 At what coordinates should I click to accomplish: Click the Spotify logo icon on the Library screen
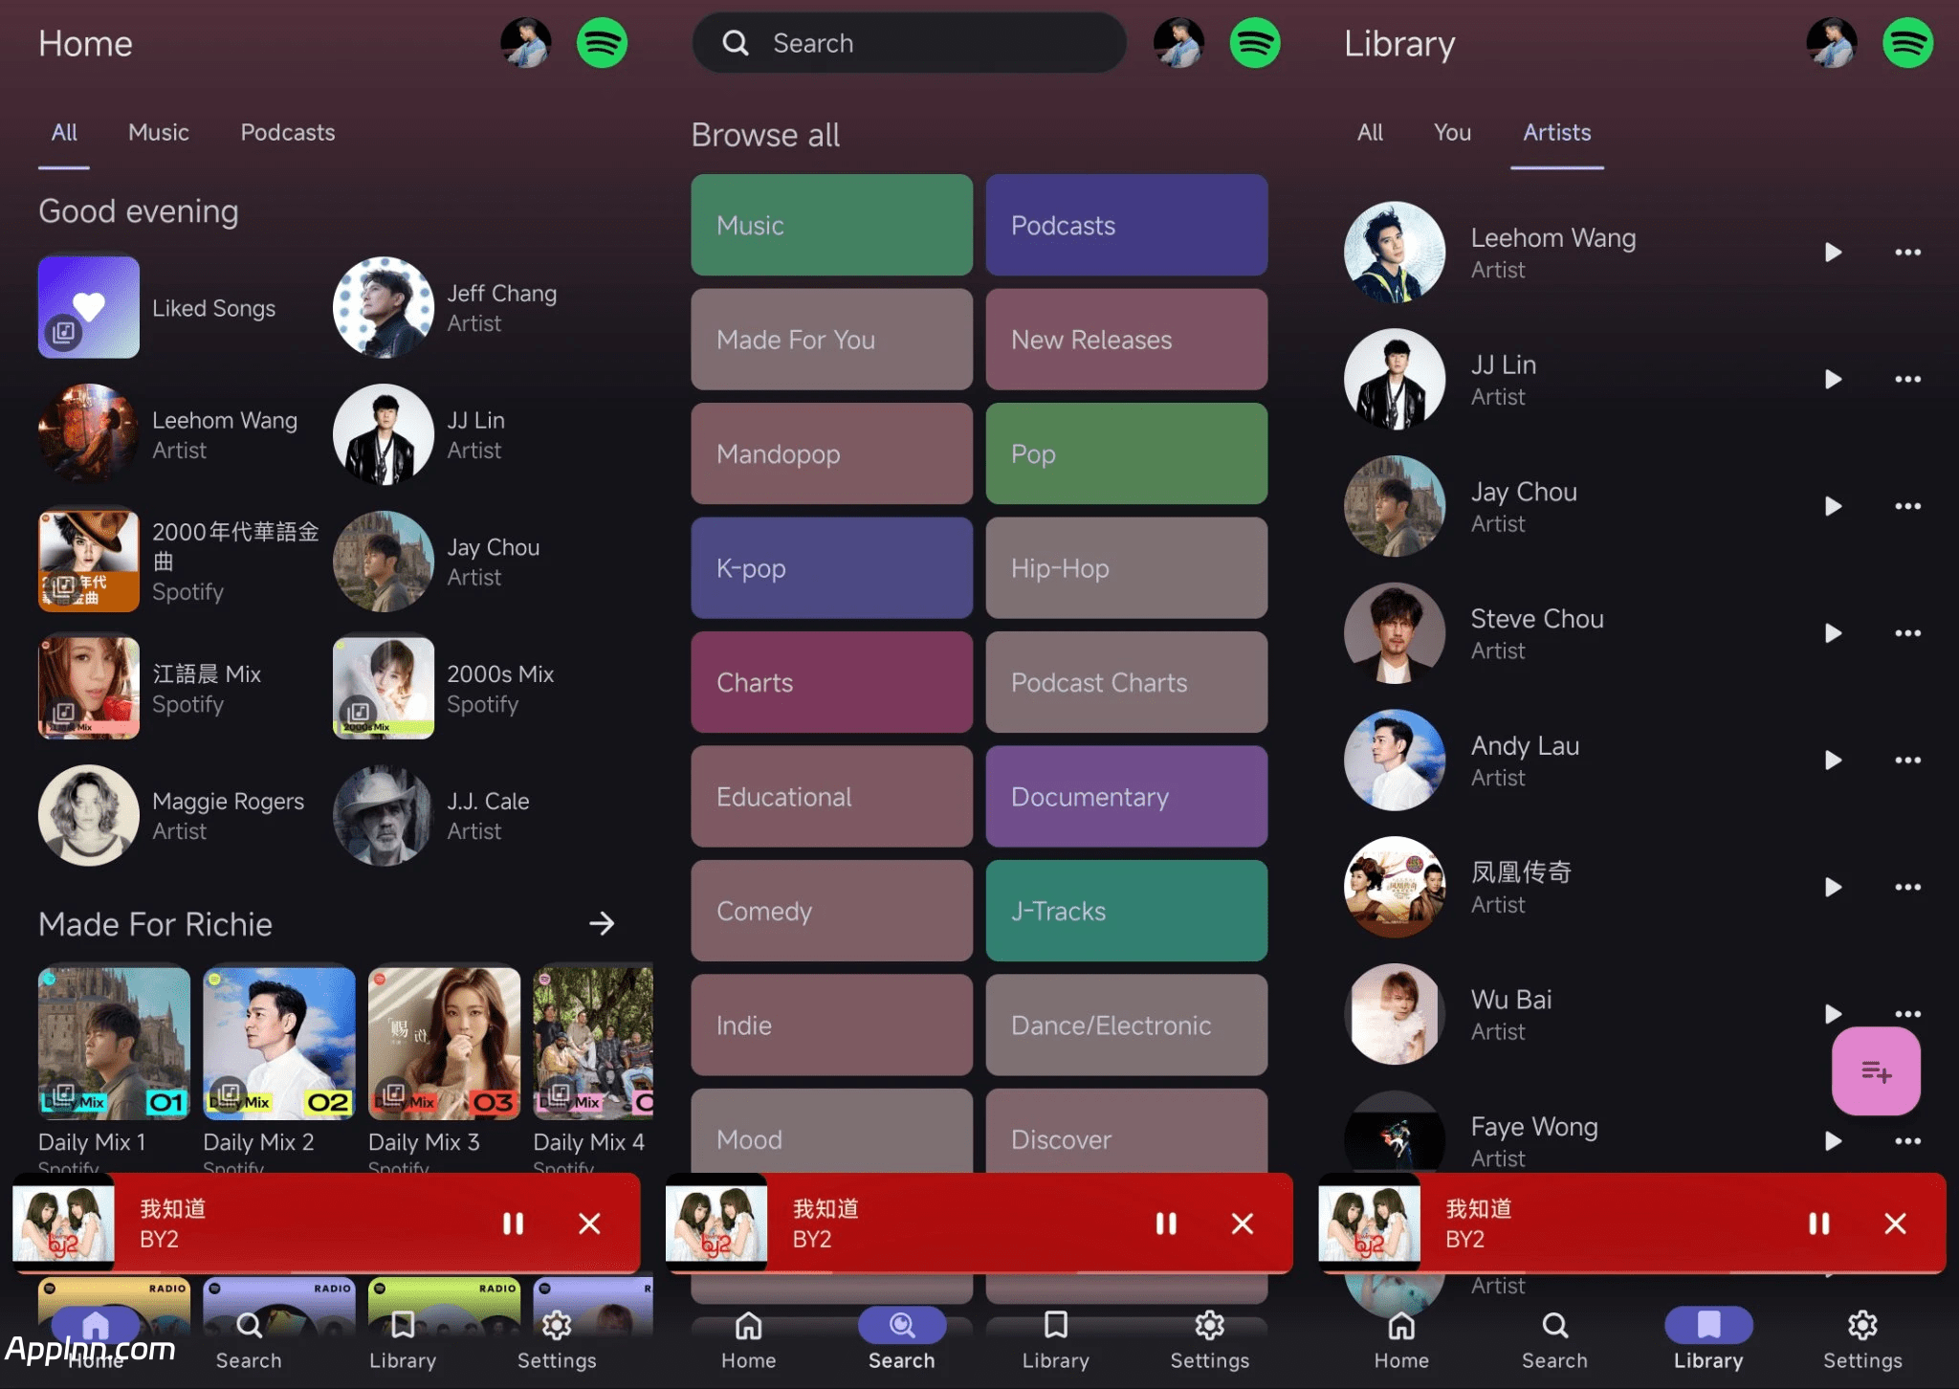click(1907, 43)
